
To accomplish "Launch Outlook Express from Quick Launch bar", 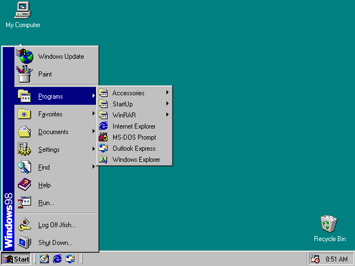I will (70, 259).
